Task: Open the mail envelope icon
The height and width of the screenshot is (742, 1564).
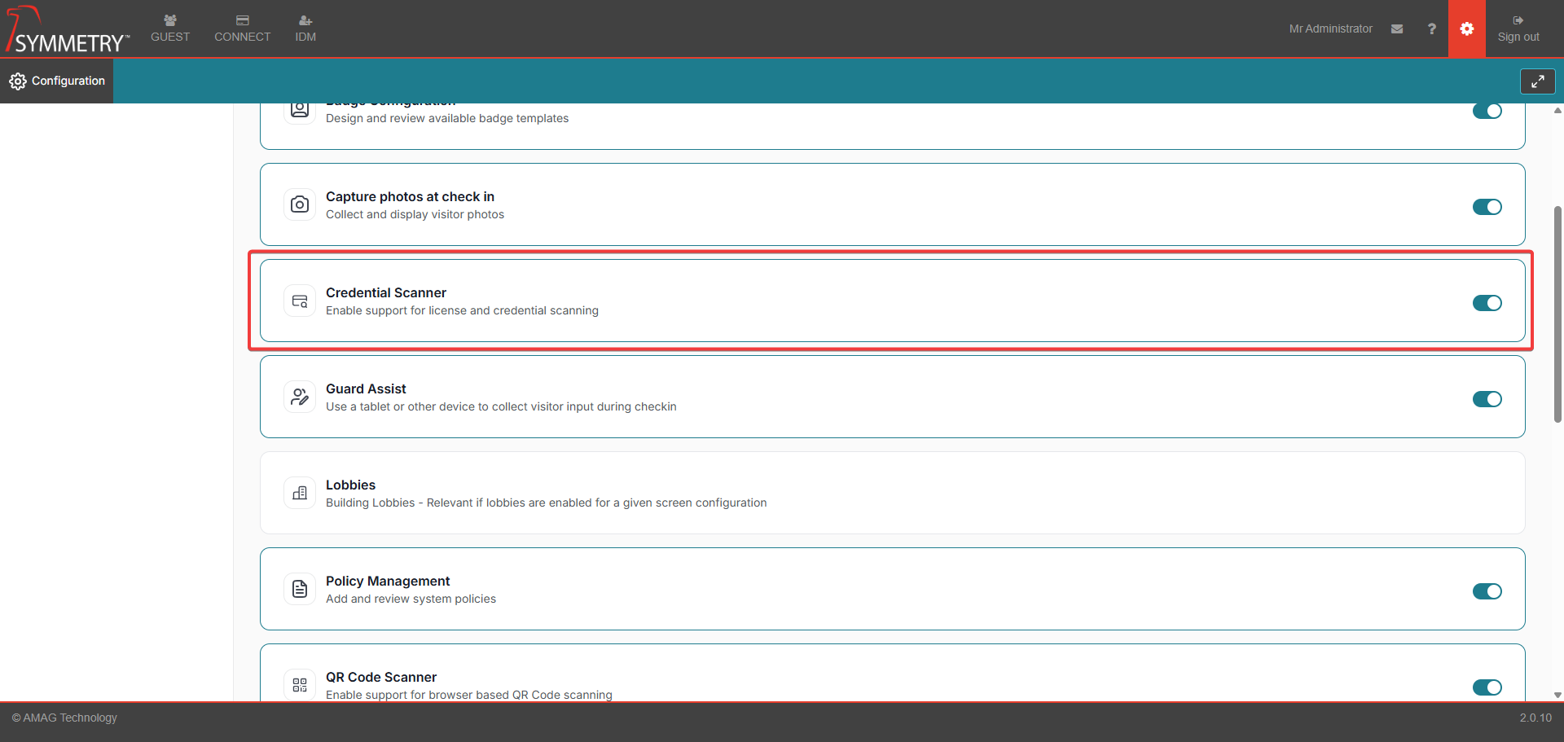Action: point(1397,29)
